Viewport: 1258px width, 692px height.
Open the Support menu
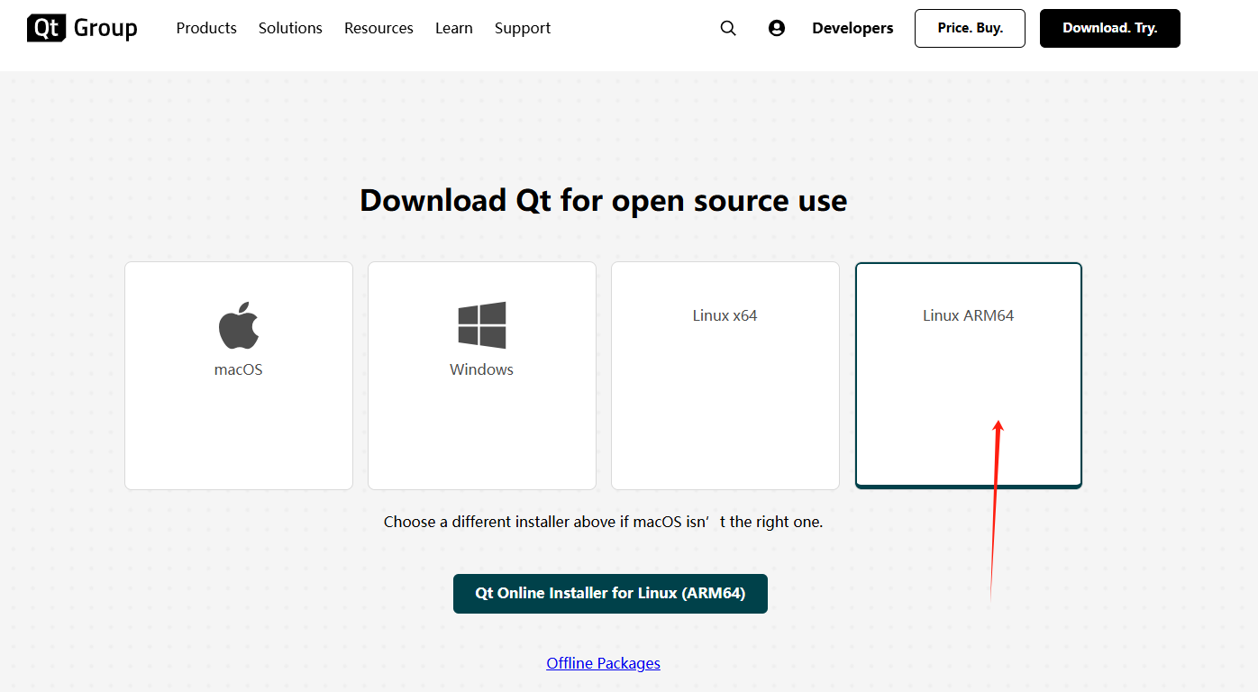(523, 28)
